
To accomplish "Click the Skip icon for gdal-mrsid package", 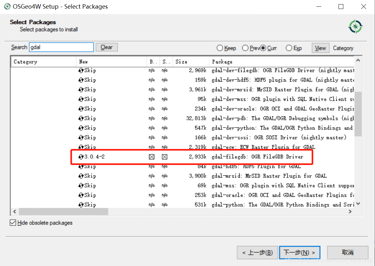I will click(81, 176).
